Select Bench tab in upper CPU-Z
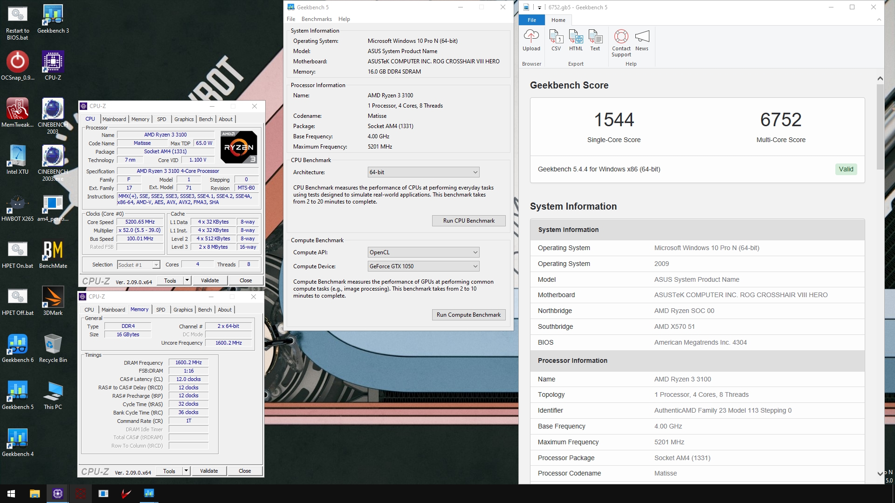 coord(206,119)
